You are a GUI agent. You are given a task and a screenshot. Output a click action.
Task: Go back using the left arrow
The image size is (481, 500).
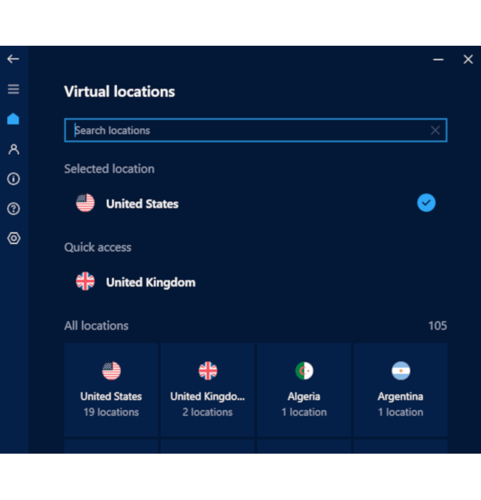(13, 59)
